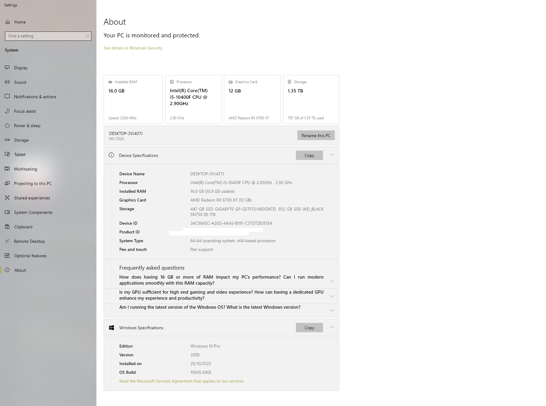Collapse the Device Specifications section
The width and height of the screenshot is (546, 406).
coord(332,155)
